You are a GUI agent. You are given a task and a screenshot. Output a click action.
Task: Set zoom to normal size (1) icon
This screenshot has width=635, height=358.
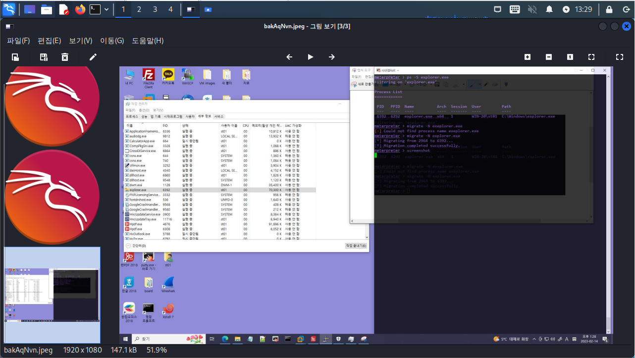tap(570, 57)
